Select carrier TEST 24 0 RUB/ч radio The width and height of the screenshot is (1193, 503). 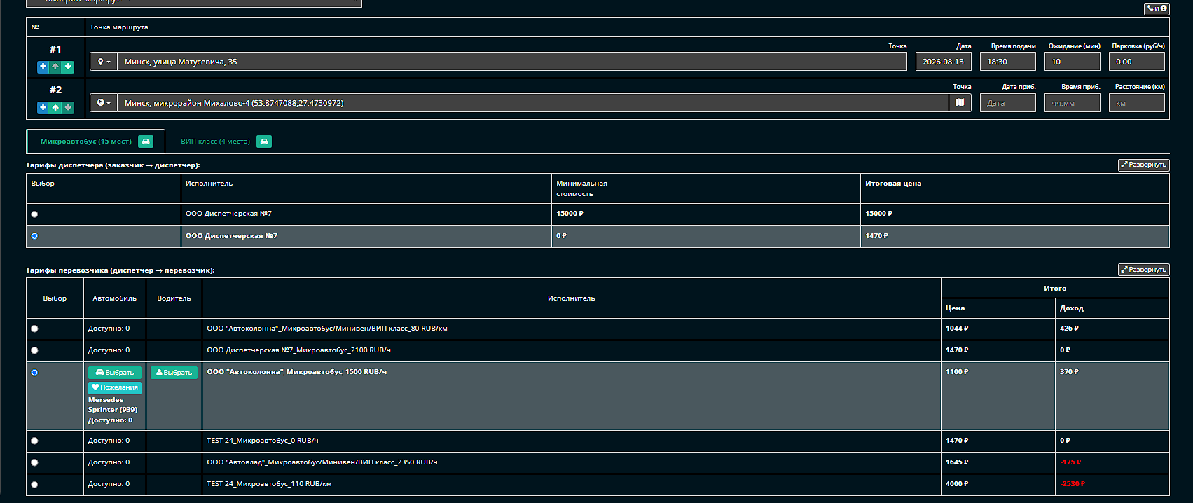34,441
